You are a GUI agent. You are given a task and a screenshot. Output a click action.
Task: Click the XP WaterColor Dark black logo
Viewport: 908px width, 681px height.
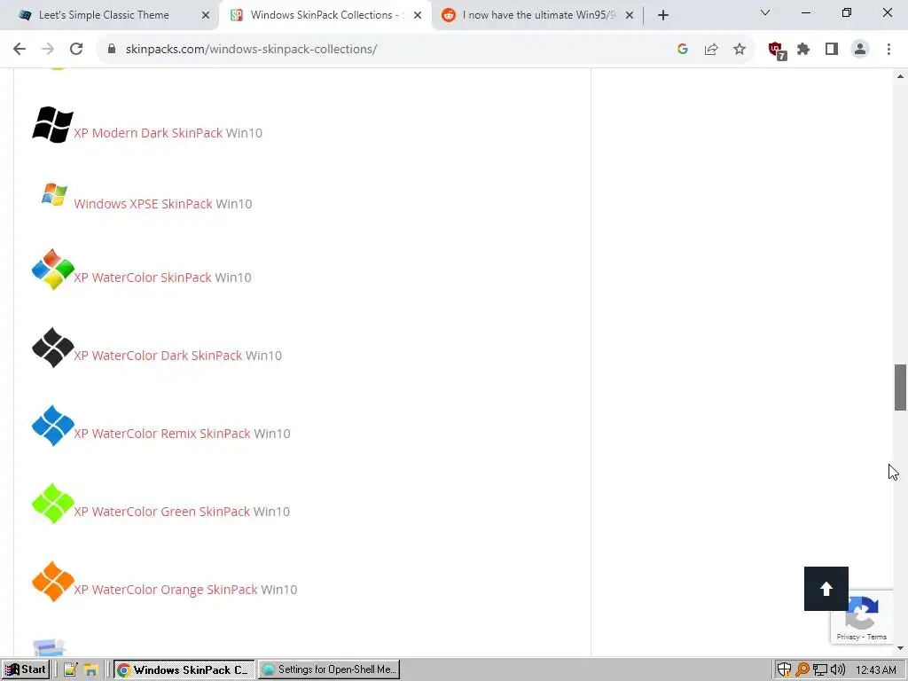(52, 348)
